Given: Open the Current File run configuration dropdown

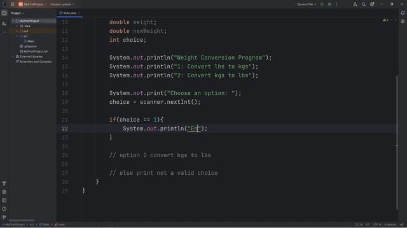Looking at the screenshot, I should pos(307,4).
